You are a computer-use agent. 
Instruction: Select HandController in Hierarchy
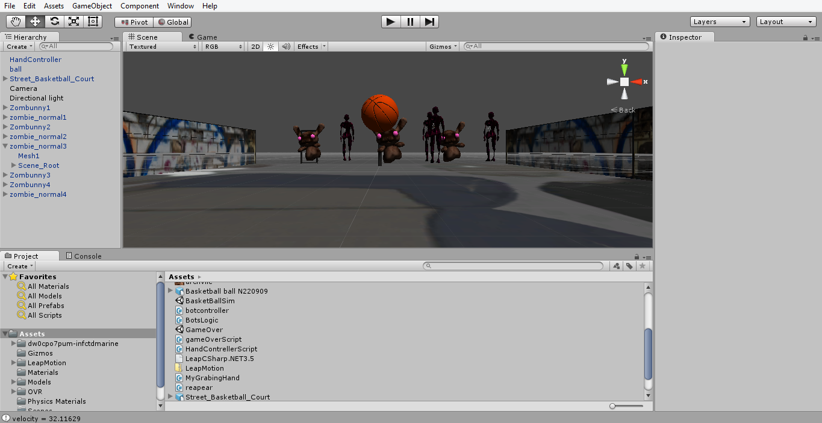[x=36, y=60]
